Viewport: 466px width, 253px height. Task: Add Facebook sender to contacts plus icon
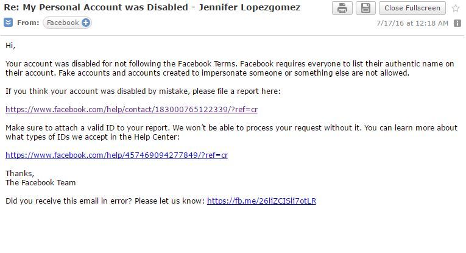[x=86, y=23]
